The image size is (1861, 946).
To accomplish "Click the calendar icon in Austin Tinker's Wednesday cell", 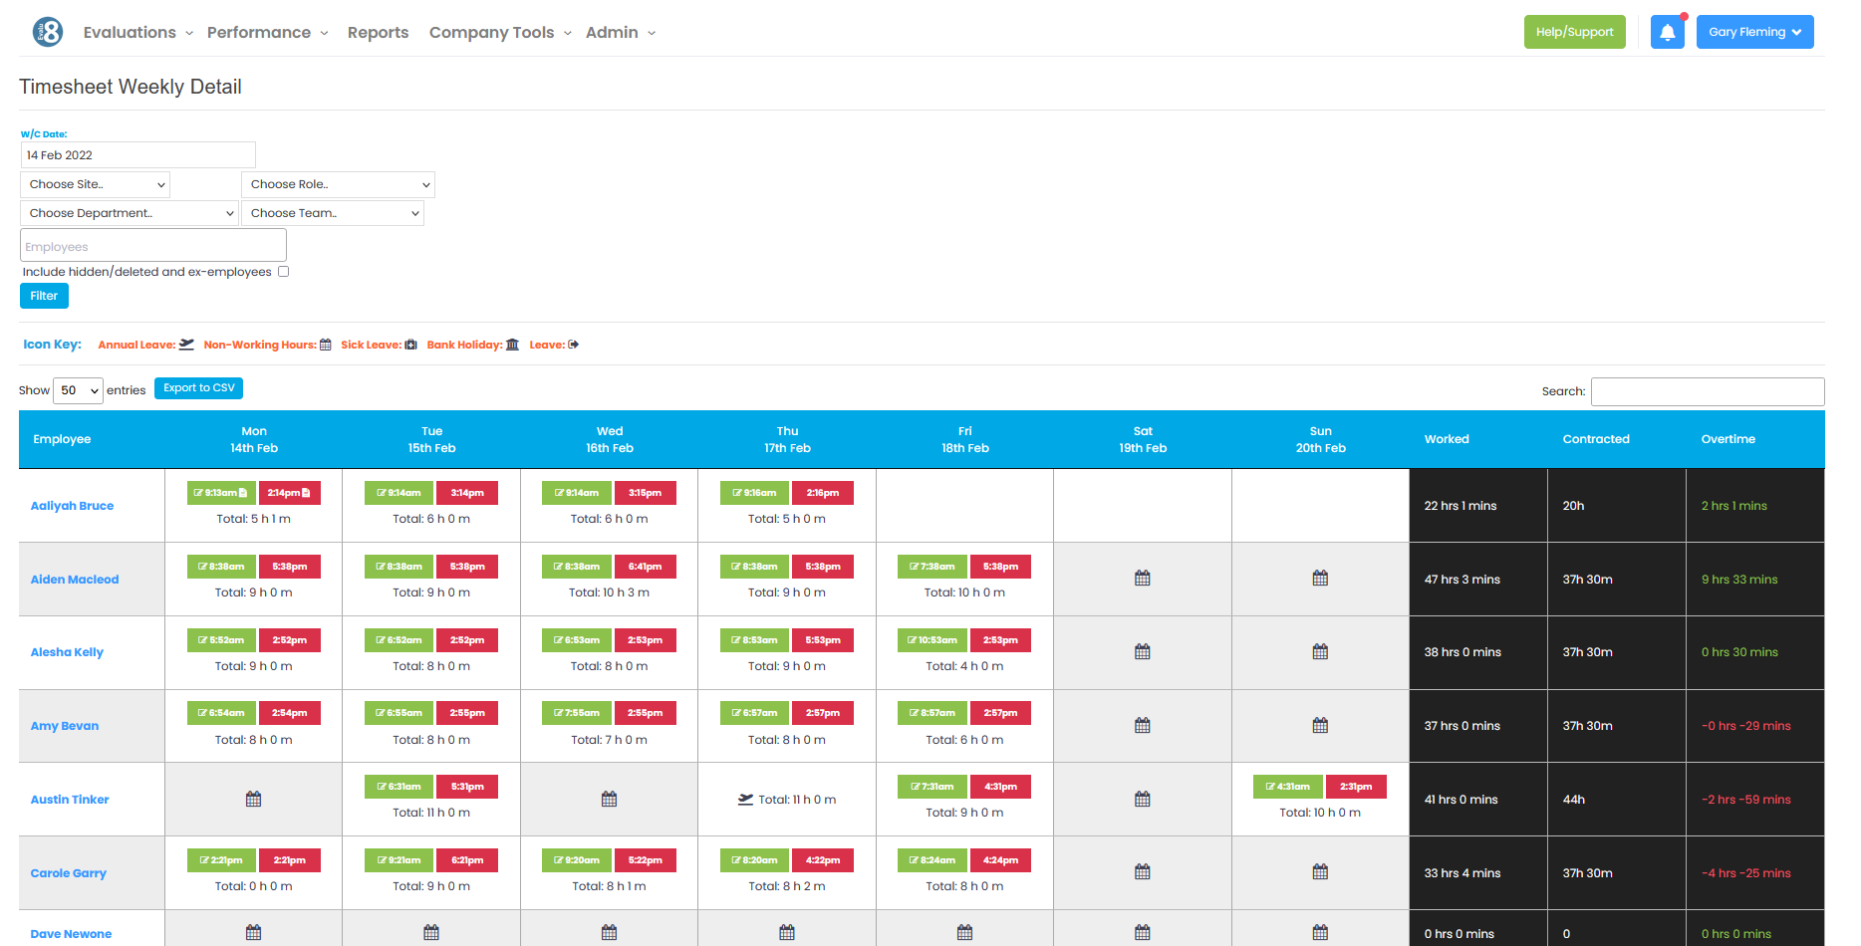I will point(609,799).
